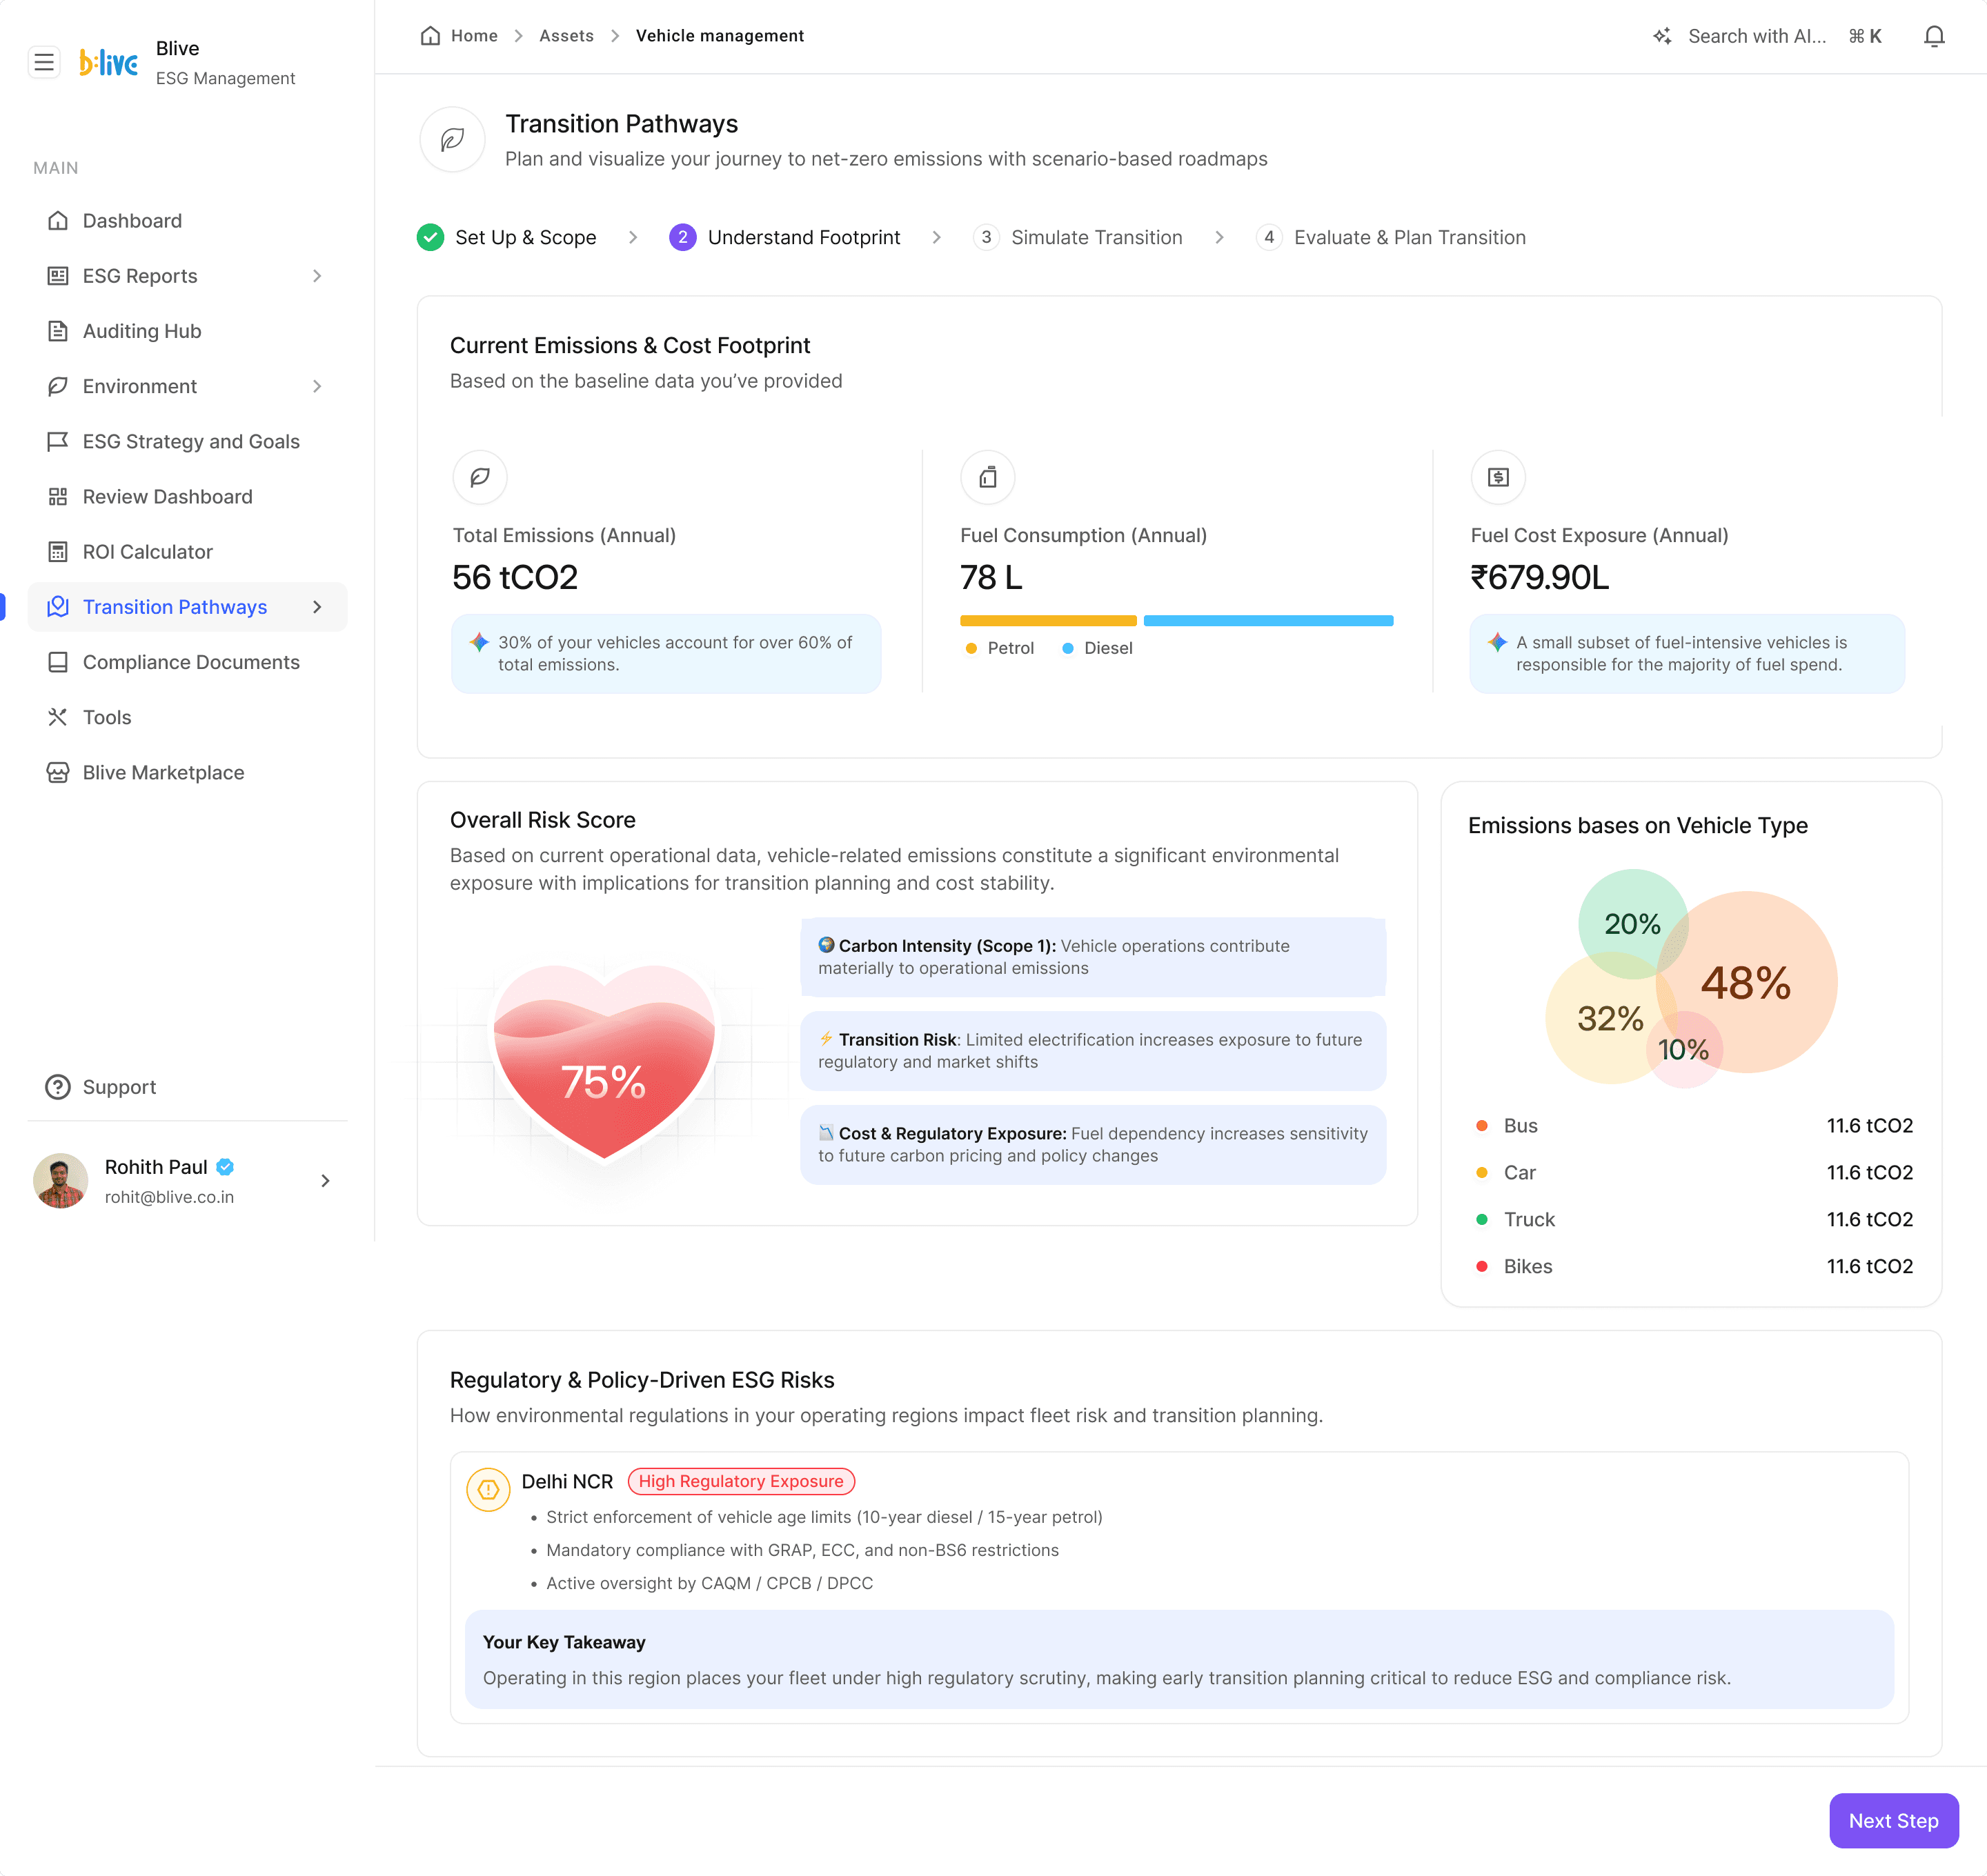
Task: Click the Support help icon
Action: coord(58,1087)
